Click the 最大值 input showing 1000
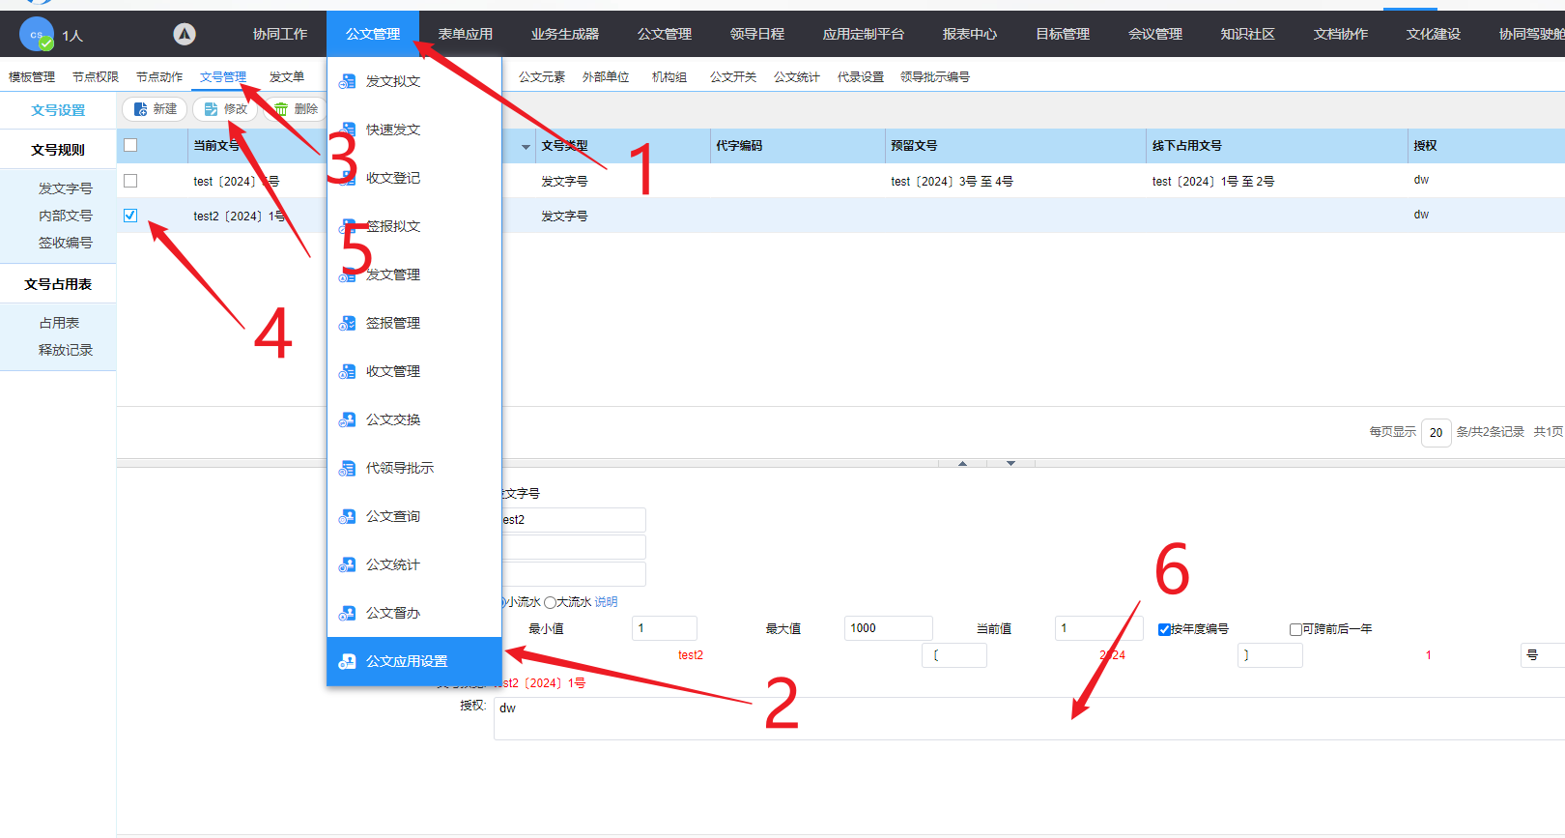The width and height of the screenshot is (1565, 838). click(x=889, y=628)
